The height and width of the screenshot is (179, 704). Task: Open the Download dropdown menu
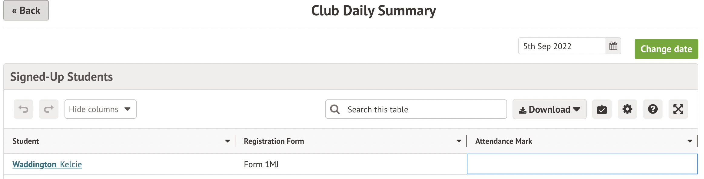(x=549, y=109)
